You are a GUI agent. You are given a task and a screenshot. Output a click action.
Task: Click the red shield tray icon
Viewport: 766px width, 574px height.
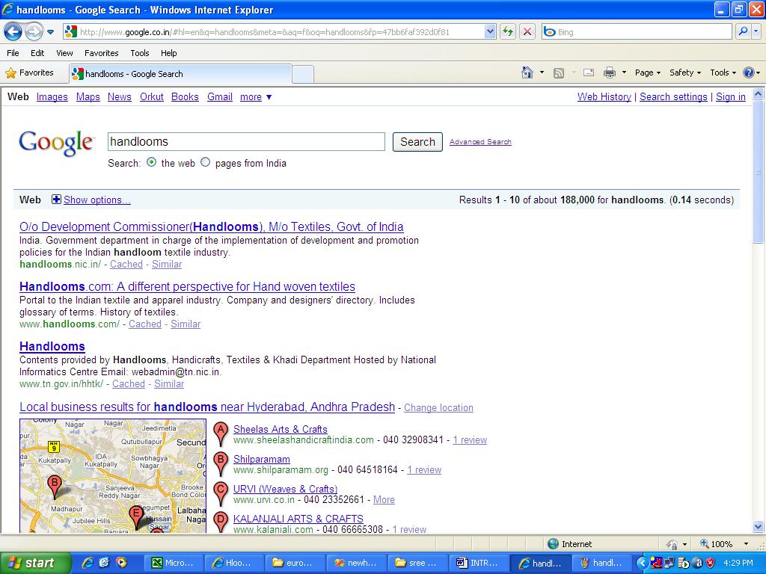click(711, 564)
